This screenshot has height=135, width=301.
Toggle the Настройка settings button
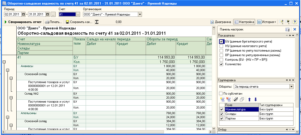(244, 22)
